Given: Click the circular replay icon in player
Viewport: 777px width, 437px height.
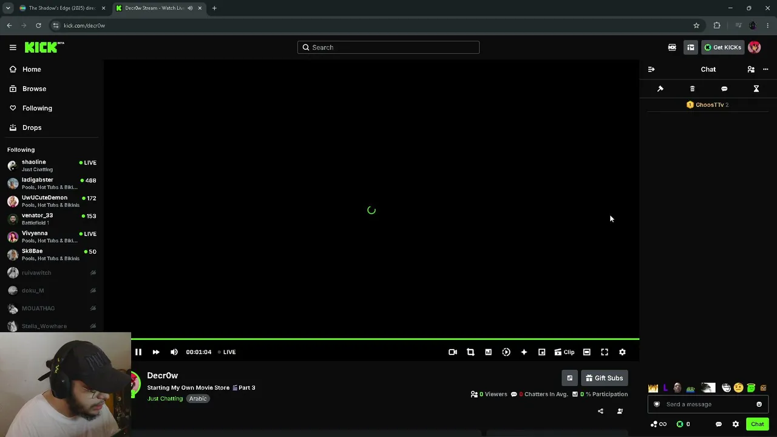Looking at the screenshot, I should 506,352.
